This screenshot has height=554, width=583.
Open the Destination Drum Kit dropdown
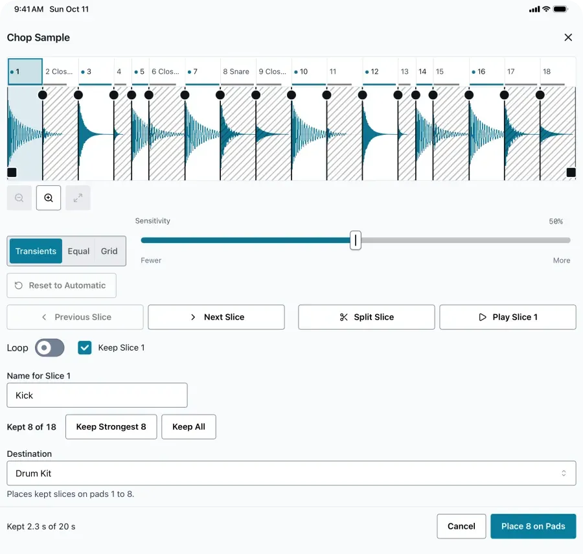coord(291,473)
